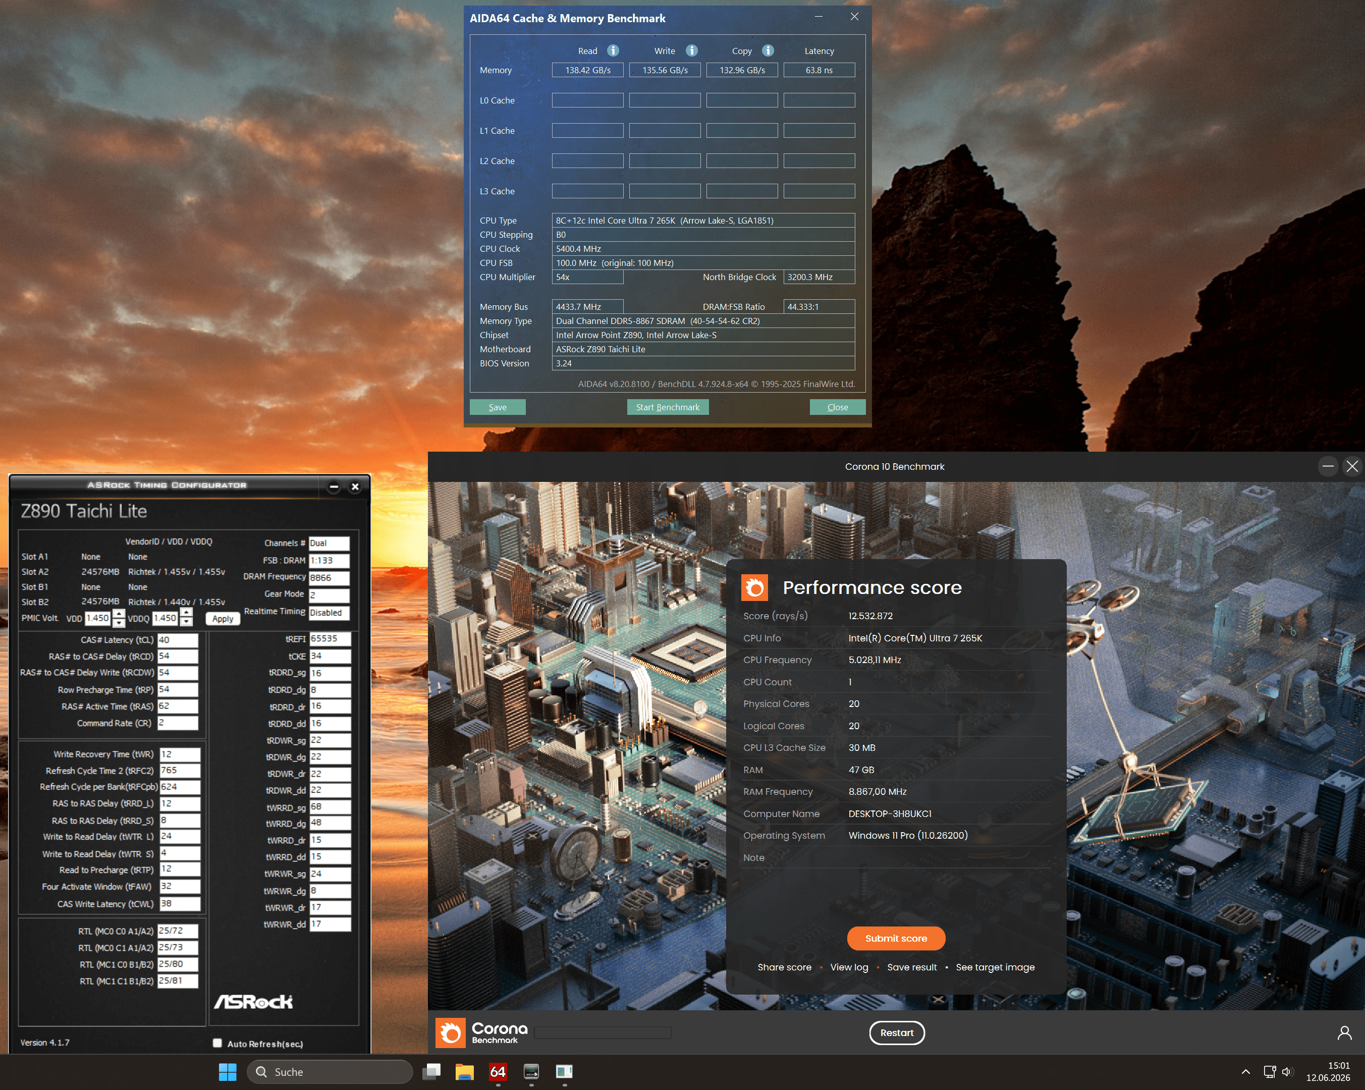1365x1090 pixels.
Task: Click the Corona Benchmark logo in the bottom bar
Action: pos(482,1032)
